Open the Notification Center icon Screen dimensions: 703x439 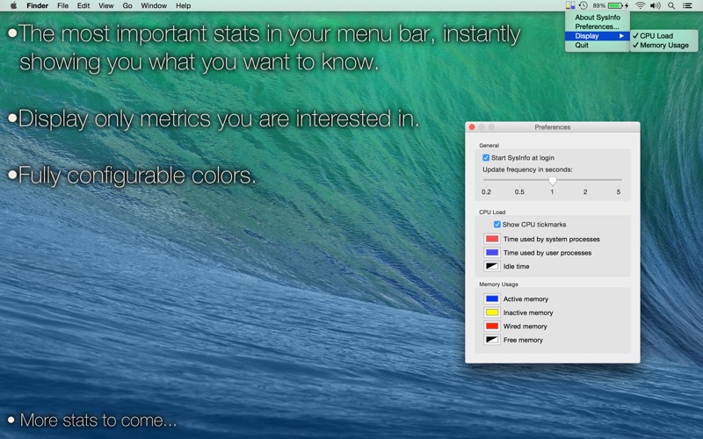tap(687, 5)
